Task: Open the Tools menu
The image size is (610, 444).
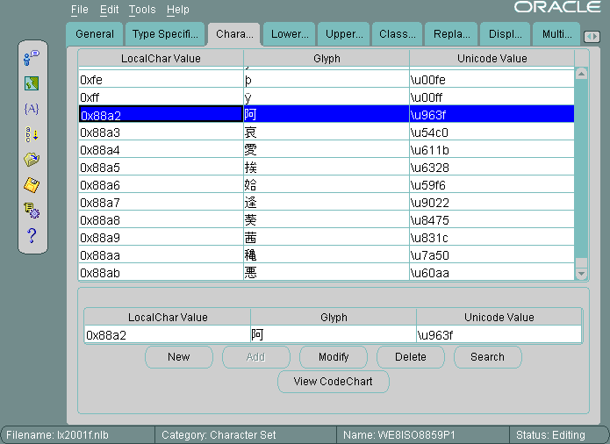Action: pyautogui.click(x=141, y=10)
